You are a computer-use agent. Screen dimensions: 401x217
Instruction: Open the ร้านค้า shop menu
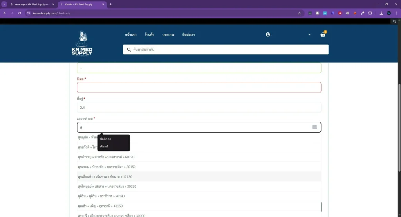click(149, 35)
